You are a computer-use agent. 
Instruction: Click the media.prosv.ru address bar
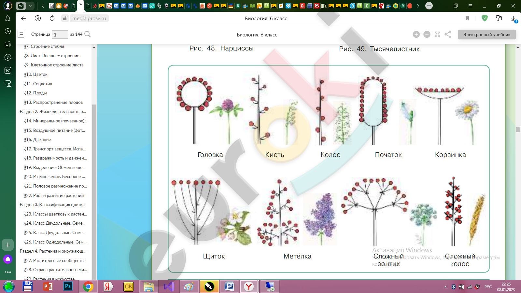click(x=89, y=19)
